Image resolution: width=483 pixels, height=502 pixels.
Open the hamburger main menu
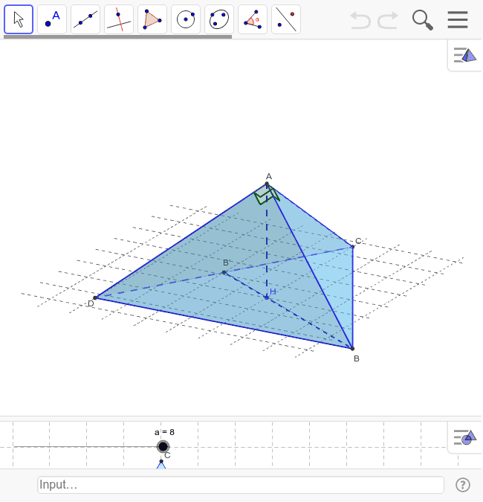pos(458,19)
